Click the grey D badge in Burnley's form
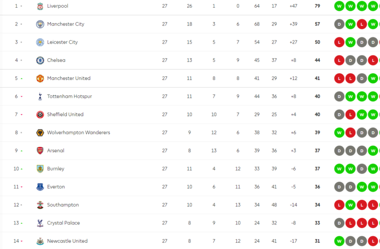The width and height of the screenshot is (380, 249). pos(362,169)
